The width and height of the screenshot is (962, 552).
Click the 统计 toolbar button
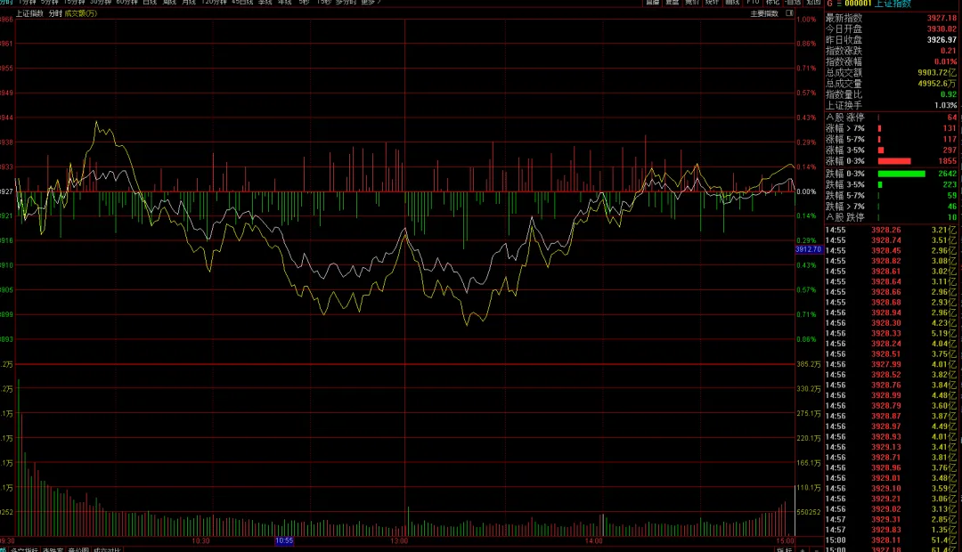712,3
